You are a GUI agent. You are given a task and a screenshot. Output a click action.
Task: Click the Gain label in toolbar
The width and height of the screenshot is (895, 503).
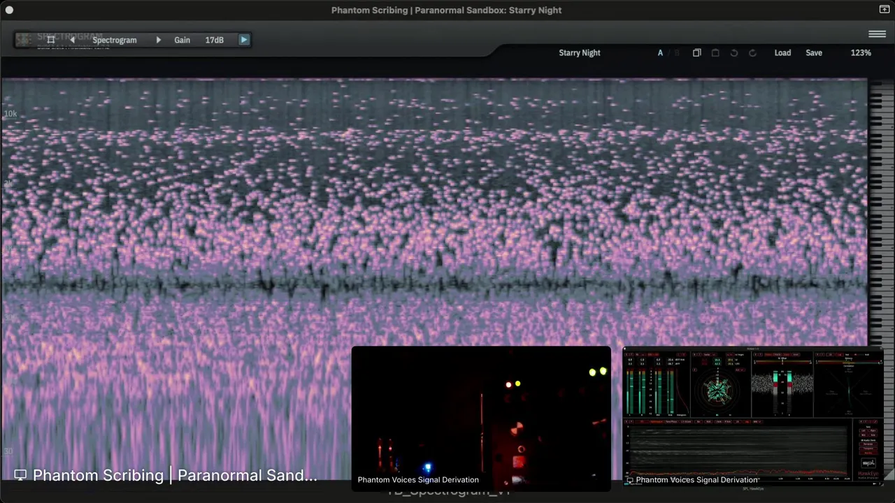tap(182, 40)
